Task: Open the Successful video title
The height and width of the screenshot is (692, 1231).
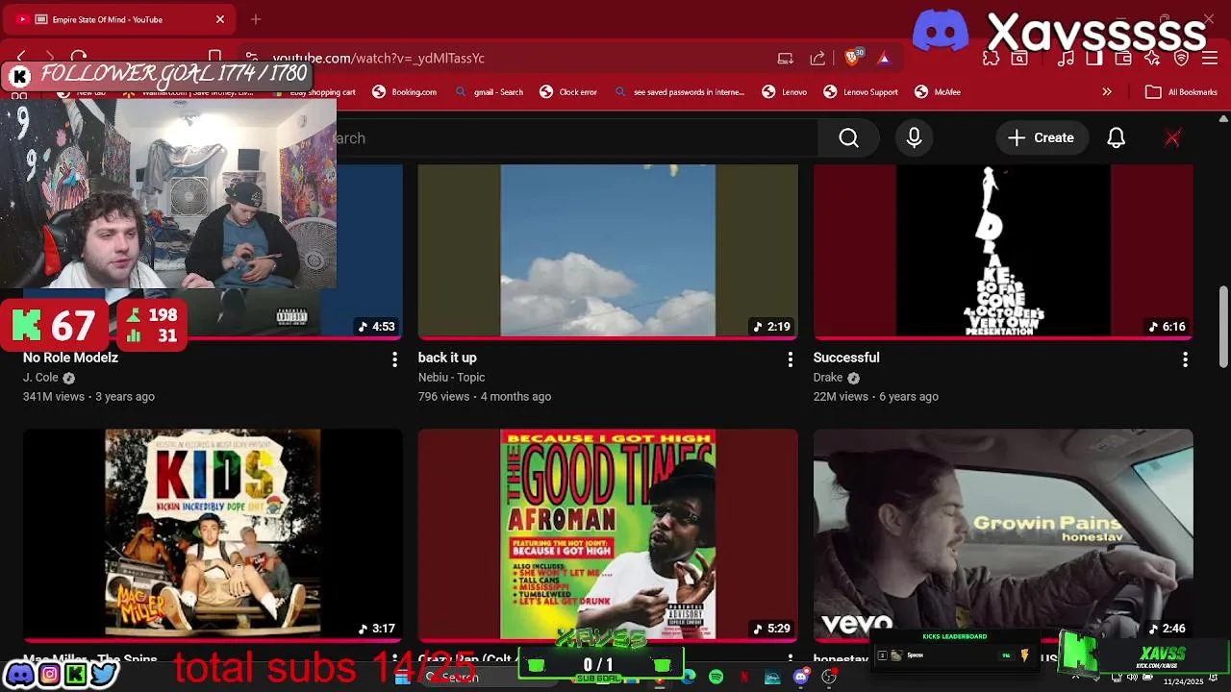Action: coord(846,358)
